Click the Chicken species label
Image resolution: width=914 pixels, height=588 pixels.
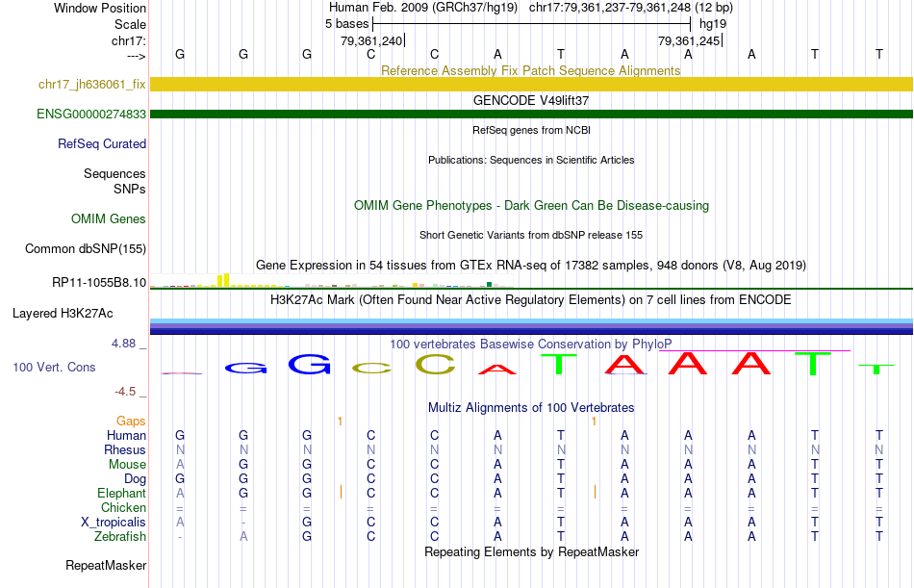coord(123,508)
